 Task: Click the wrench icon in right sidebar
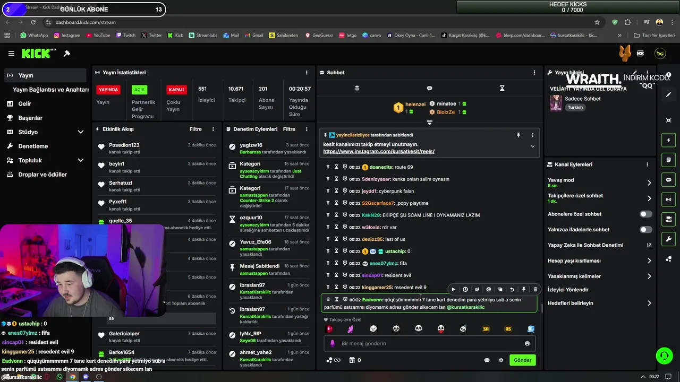tap(668, 239)
